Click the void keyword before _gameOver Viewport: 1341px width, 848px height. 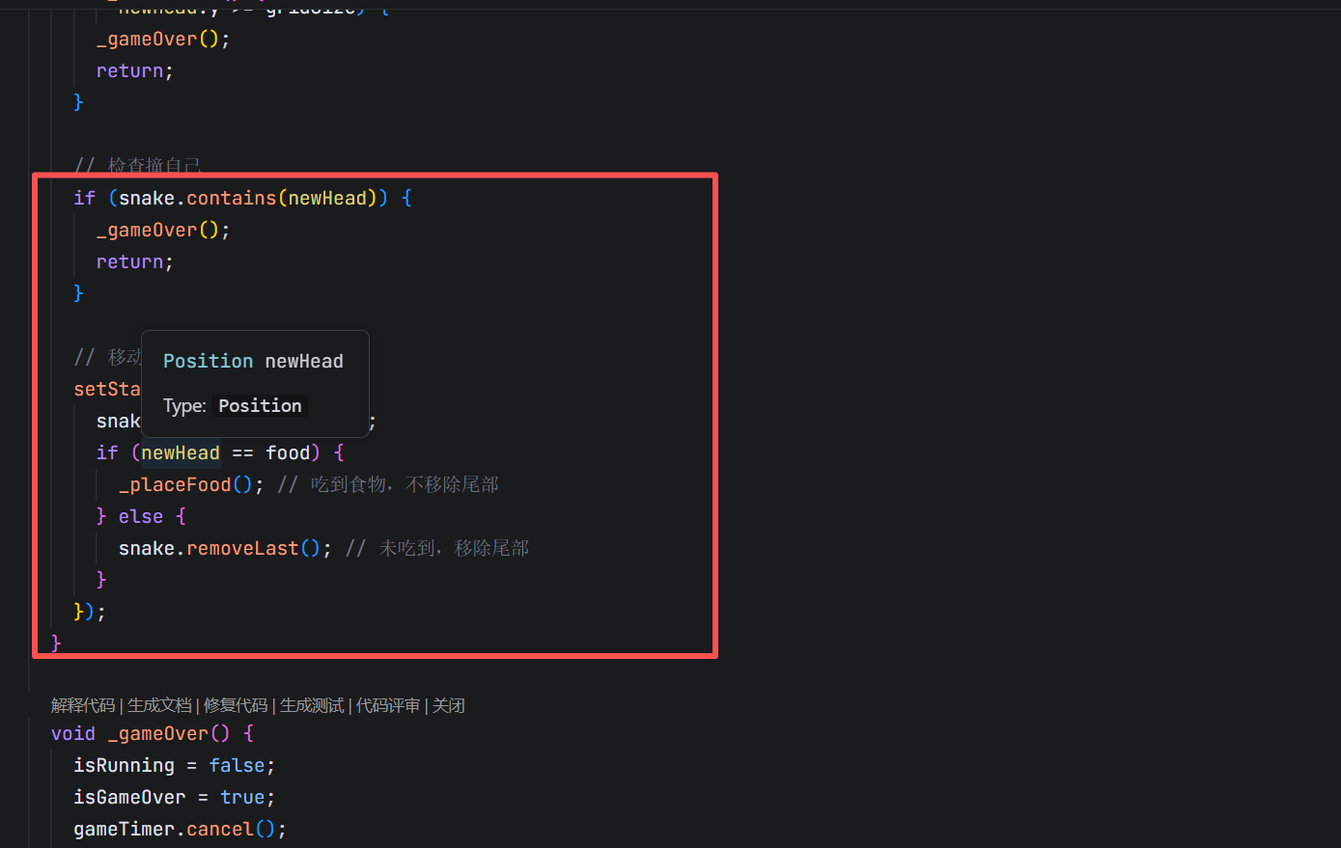(73, 733)
